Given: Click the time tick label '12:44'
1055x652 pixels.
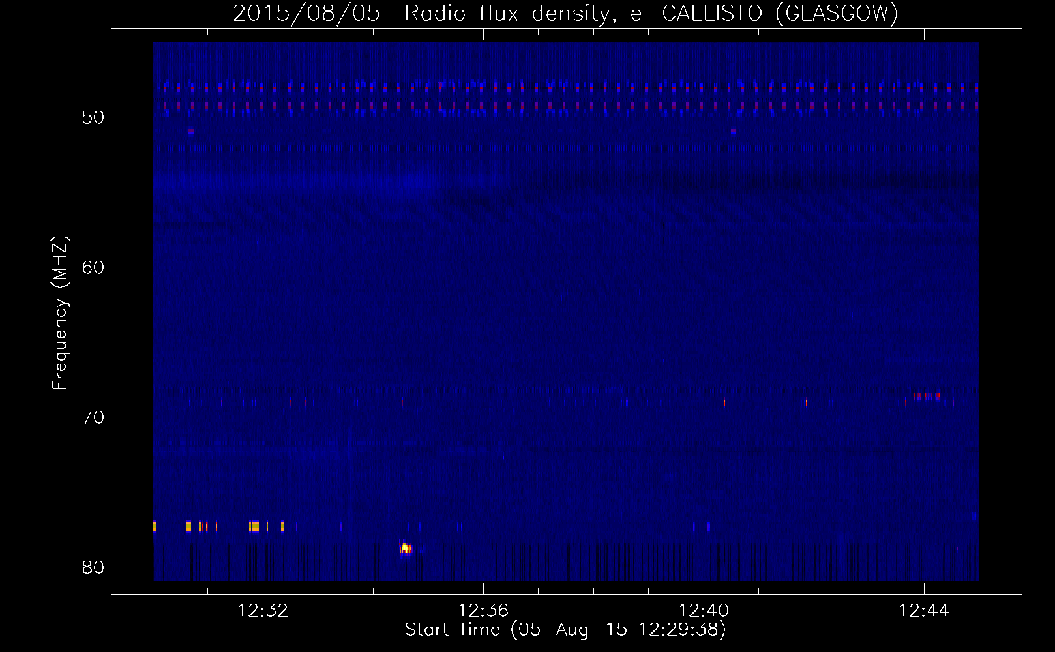Looking at the screenshot, I should pos(924,611).
